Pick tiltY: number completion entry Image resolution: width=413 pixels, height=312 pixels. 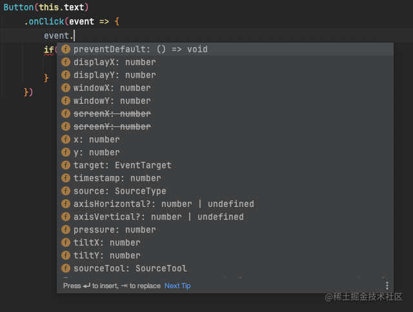pos(225,255)
